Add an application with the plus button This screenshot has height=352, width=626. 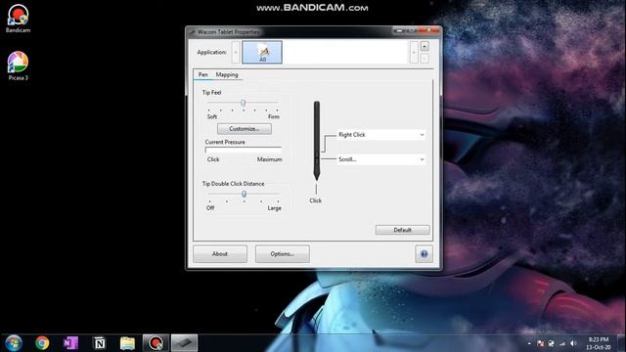[x=425, y=46]
